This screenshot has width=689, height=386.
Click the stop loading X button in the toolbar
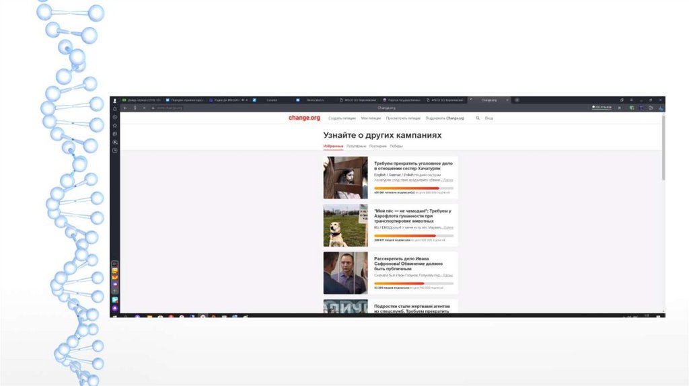point(144,108)
